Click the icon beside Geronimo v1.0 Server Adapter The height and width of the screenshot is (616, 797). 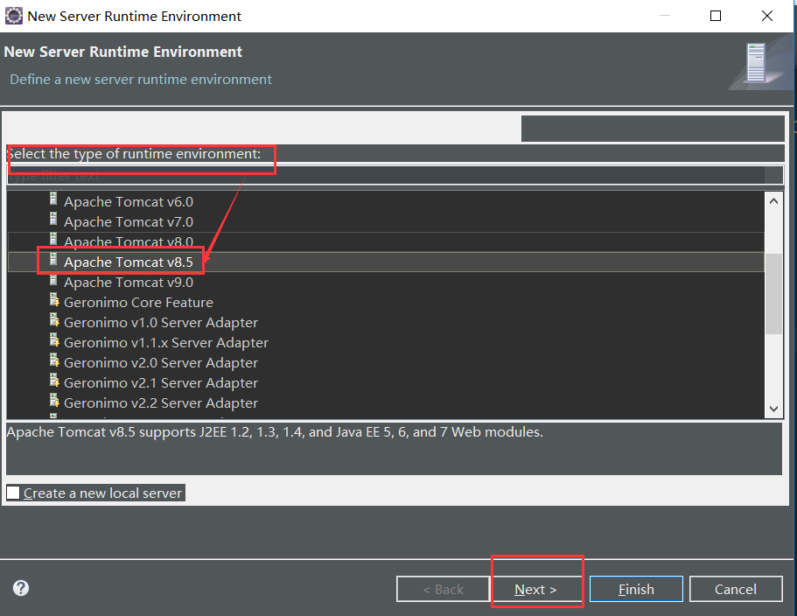point(54,320)
